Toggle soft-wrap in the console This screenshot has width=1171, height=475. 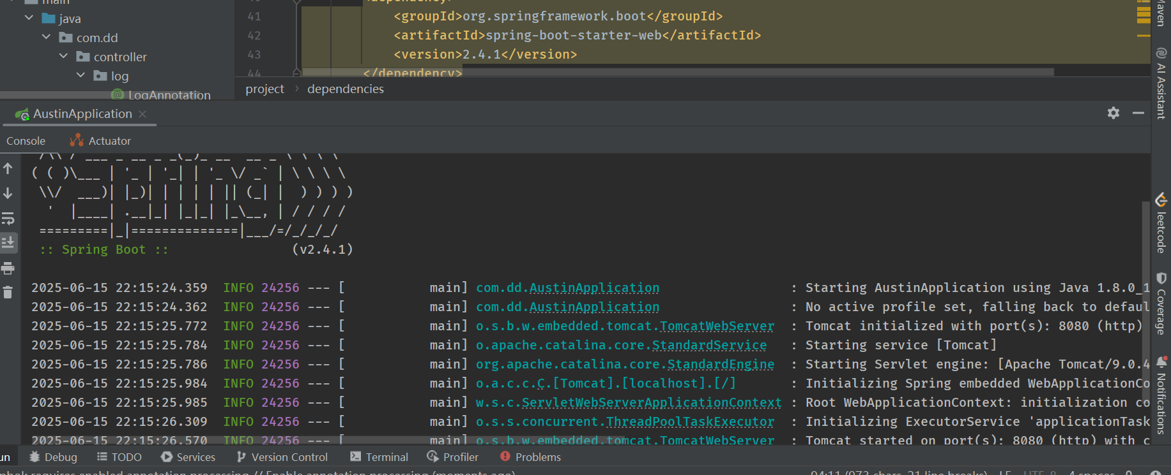click(8, 219)
